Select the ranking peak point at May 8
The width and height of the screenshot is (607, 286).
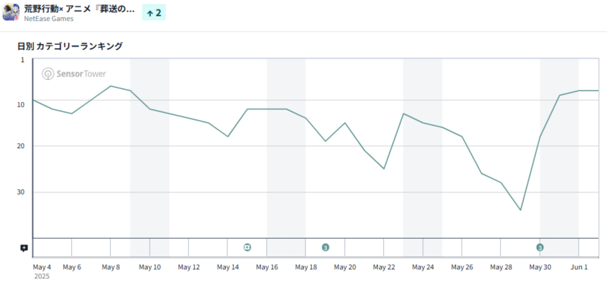[x=111, y=86]
